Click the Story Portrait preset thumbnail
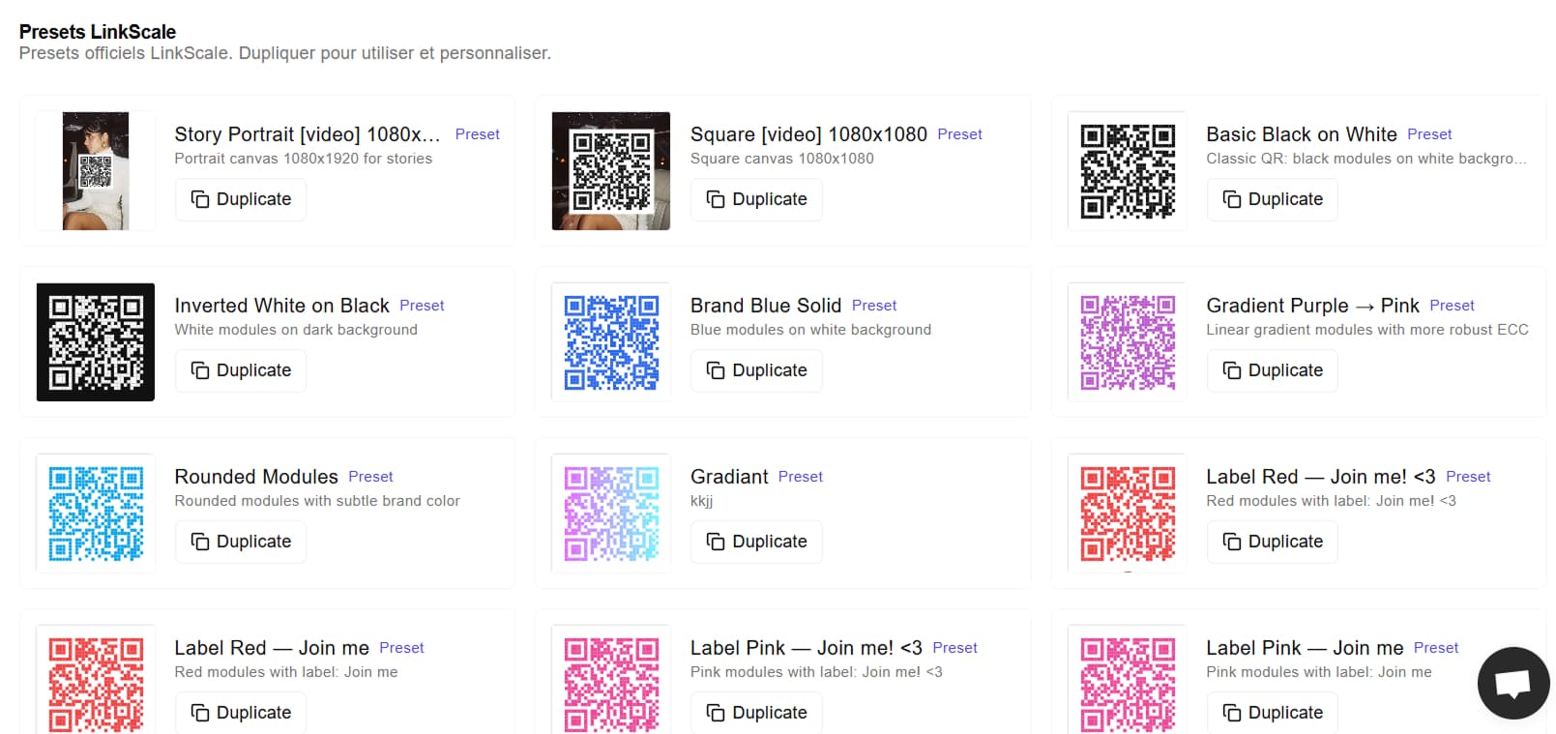The image size is (1556, 734). pos(96,171)
